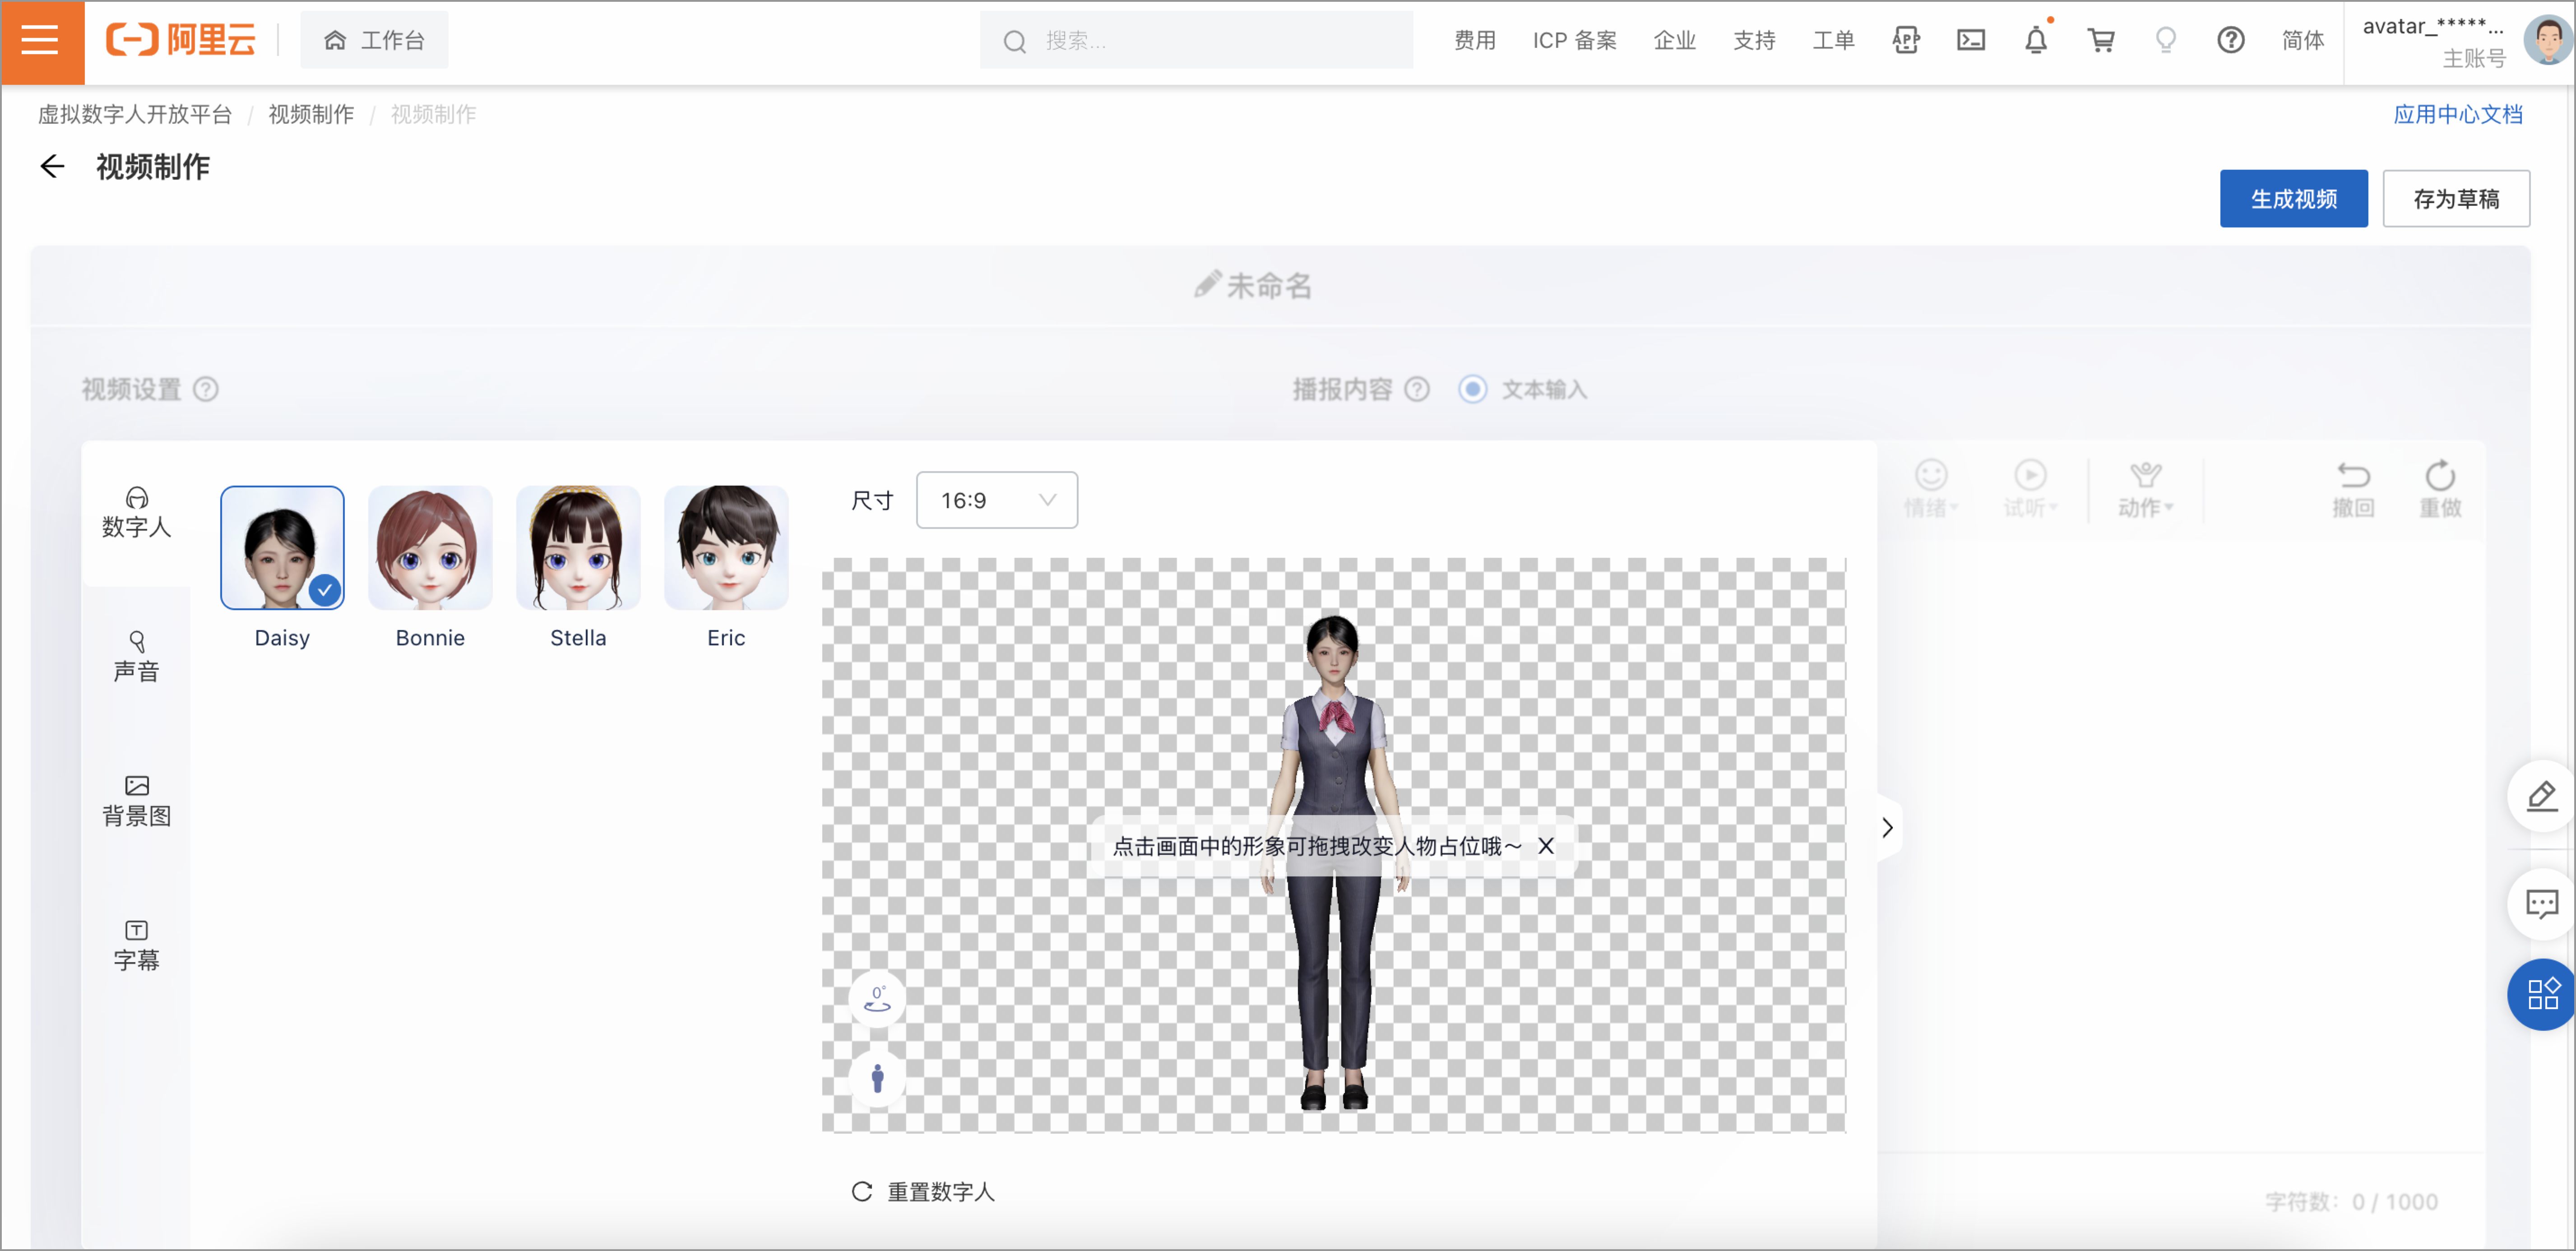Image resolution: width=2576 pixels, height=1251 pixels.
Task: Focus the 搜索 search field
Action: coord(1196,41)
